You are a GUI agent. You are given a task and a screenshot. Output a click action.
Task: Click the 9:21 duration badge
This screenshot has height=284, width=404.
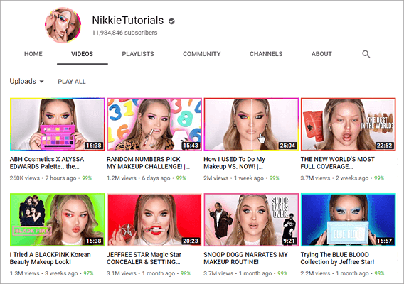tap(289, 241)
